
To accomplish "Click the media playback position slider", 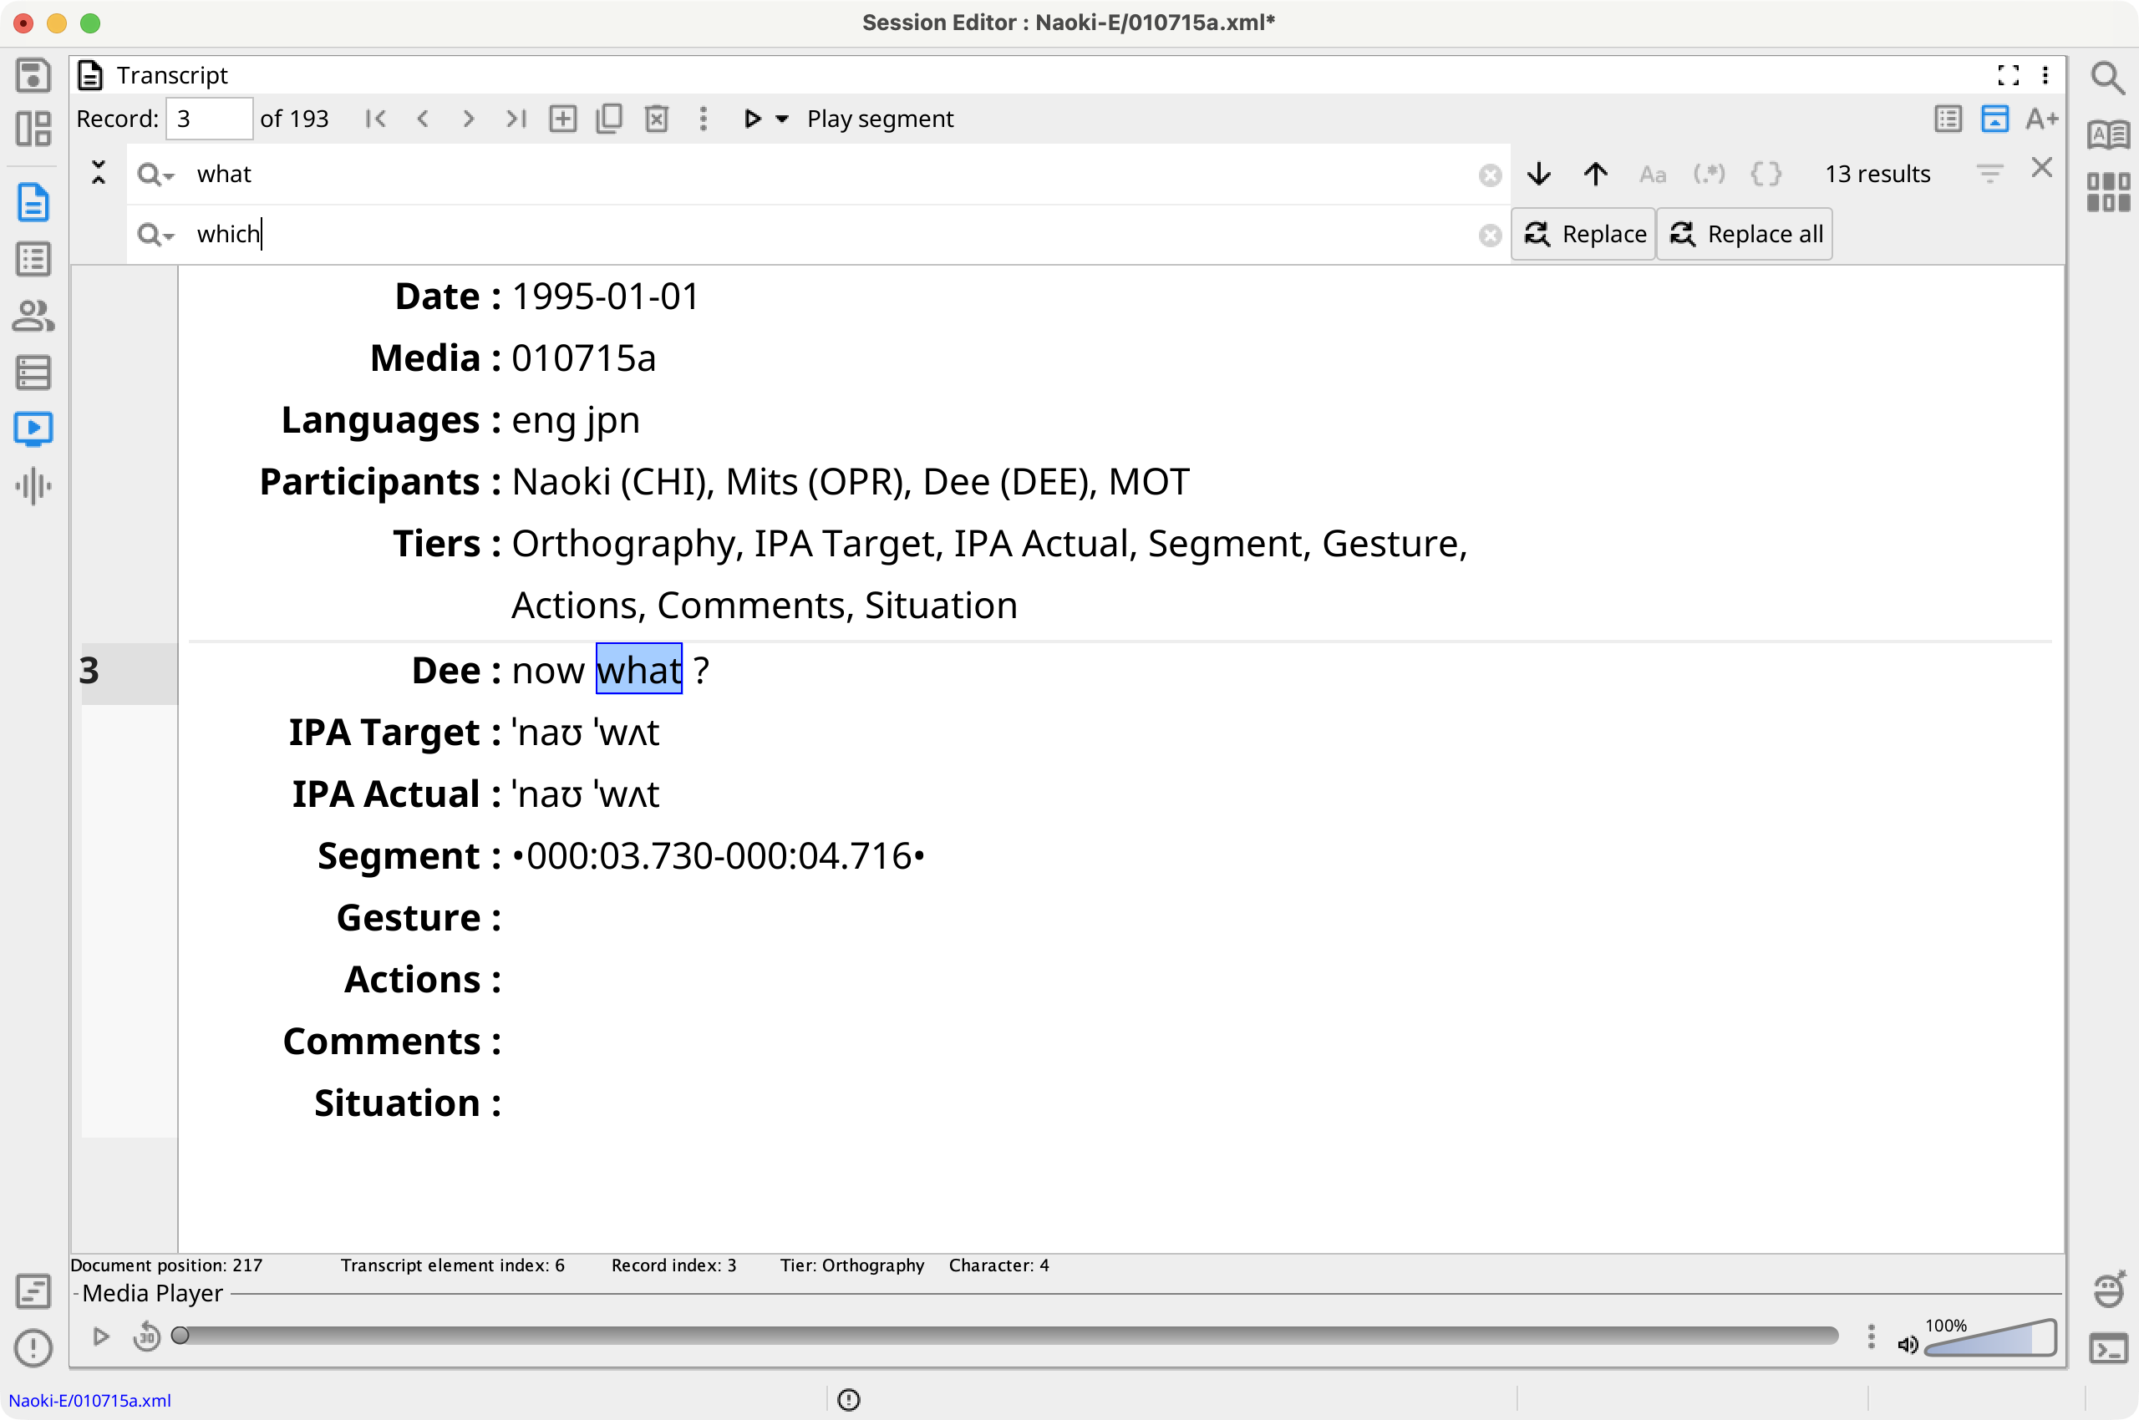I will pyautogui.click(x=1004, y=1336).
